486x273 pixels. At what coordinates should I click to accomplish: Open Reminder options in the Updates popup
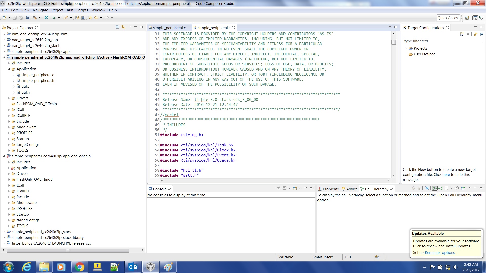click(440, 252)
